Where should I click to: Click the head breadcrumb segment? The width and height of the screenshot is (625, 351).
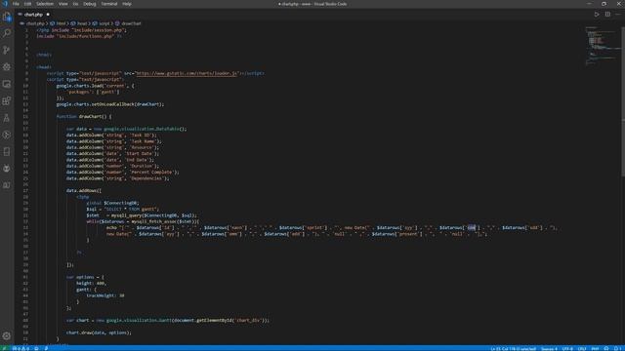pos(82,23)
